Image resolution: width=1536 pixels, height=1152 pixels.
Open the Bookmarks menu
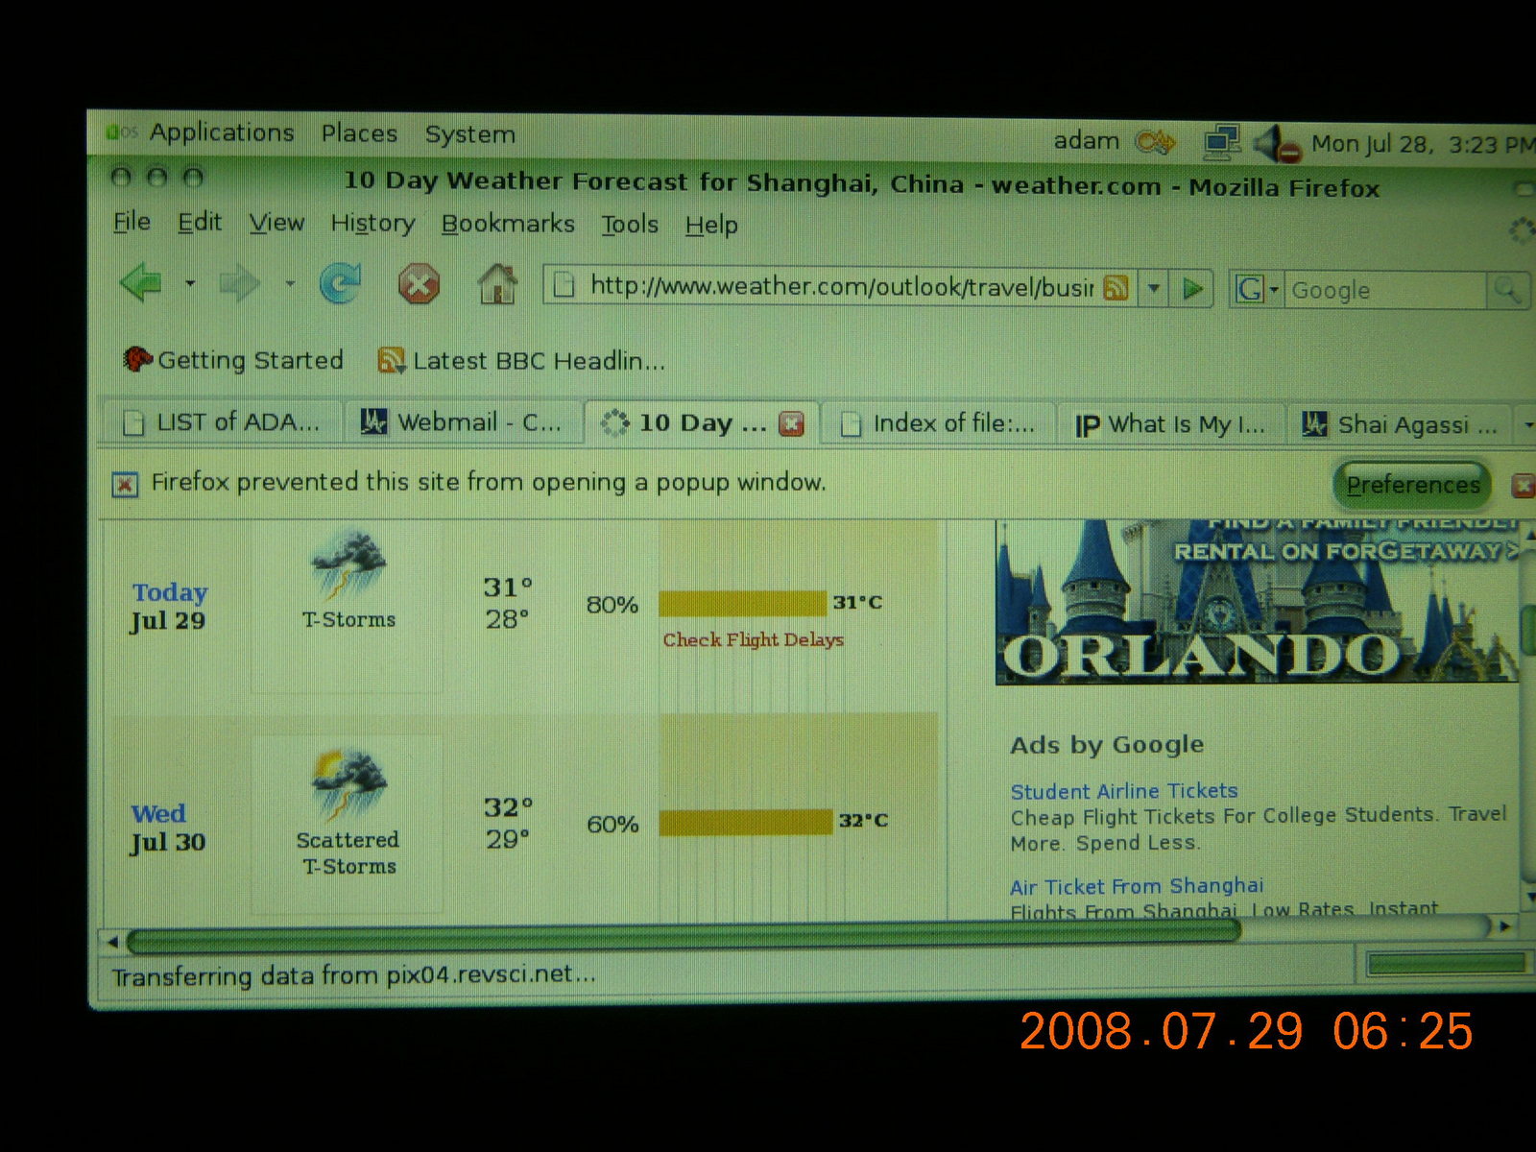click(x=508, y=224)
